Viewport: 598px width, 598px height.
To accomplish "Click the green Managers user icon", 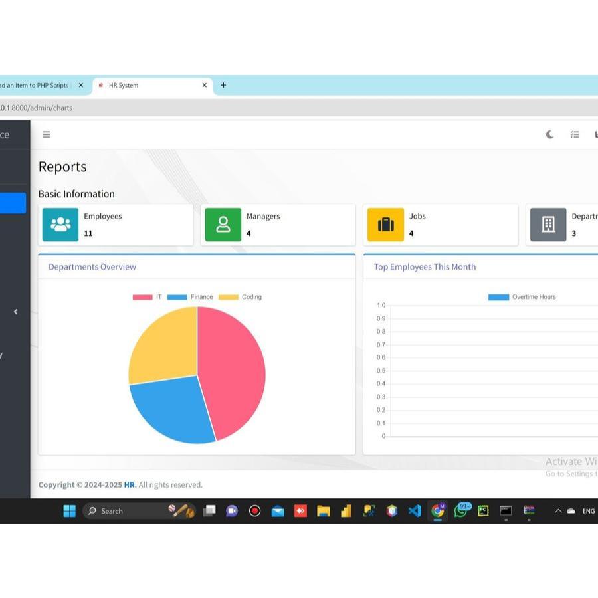I will 223,225.
